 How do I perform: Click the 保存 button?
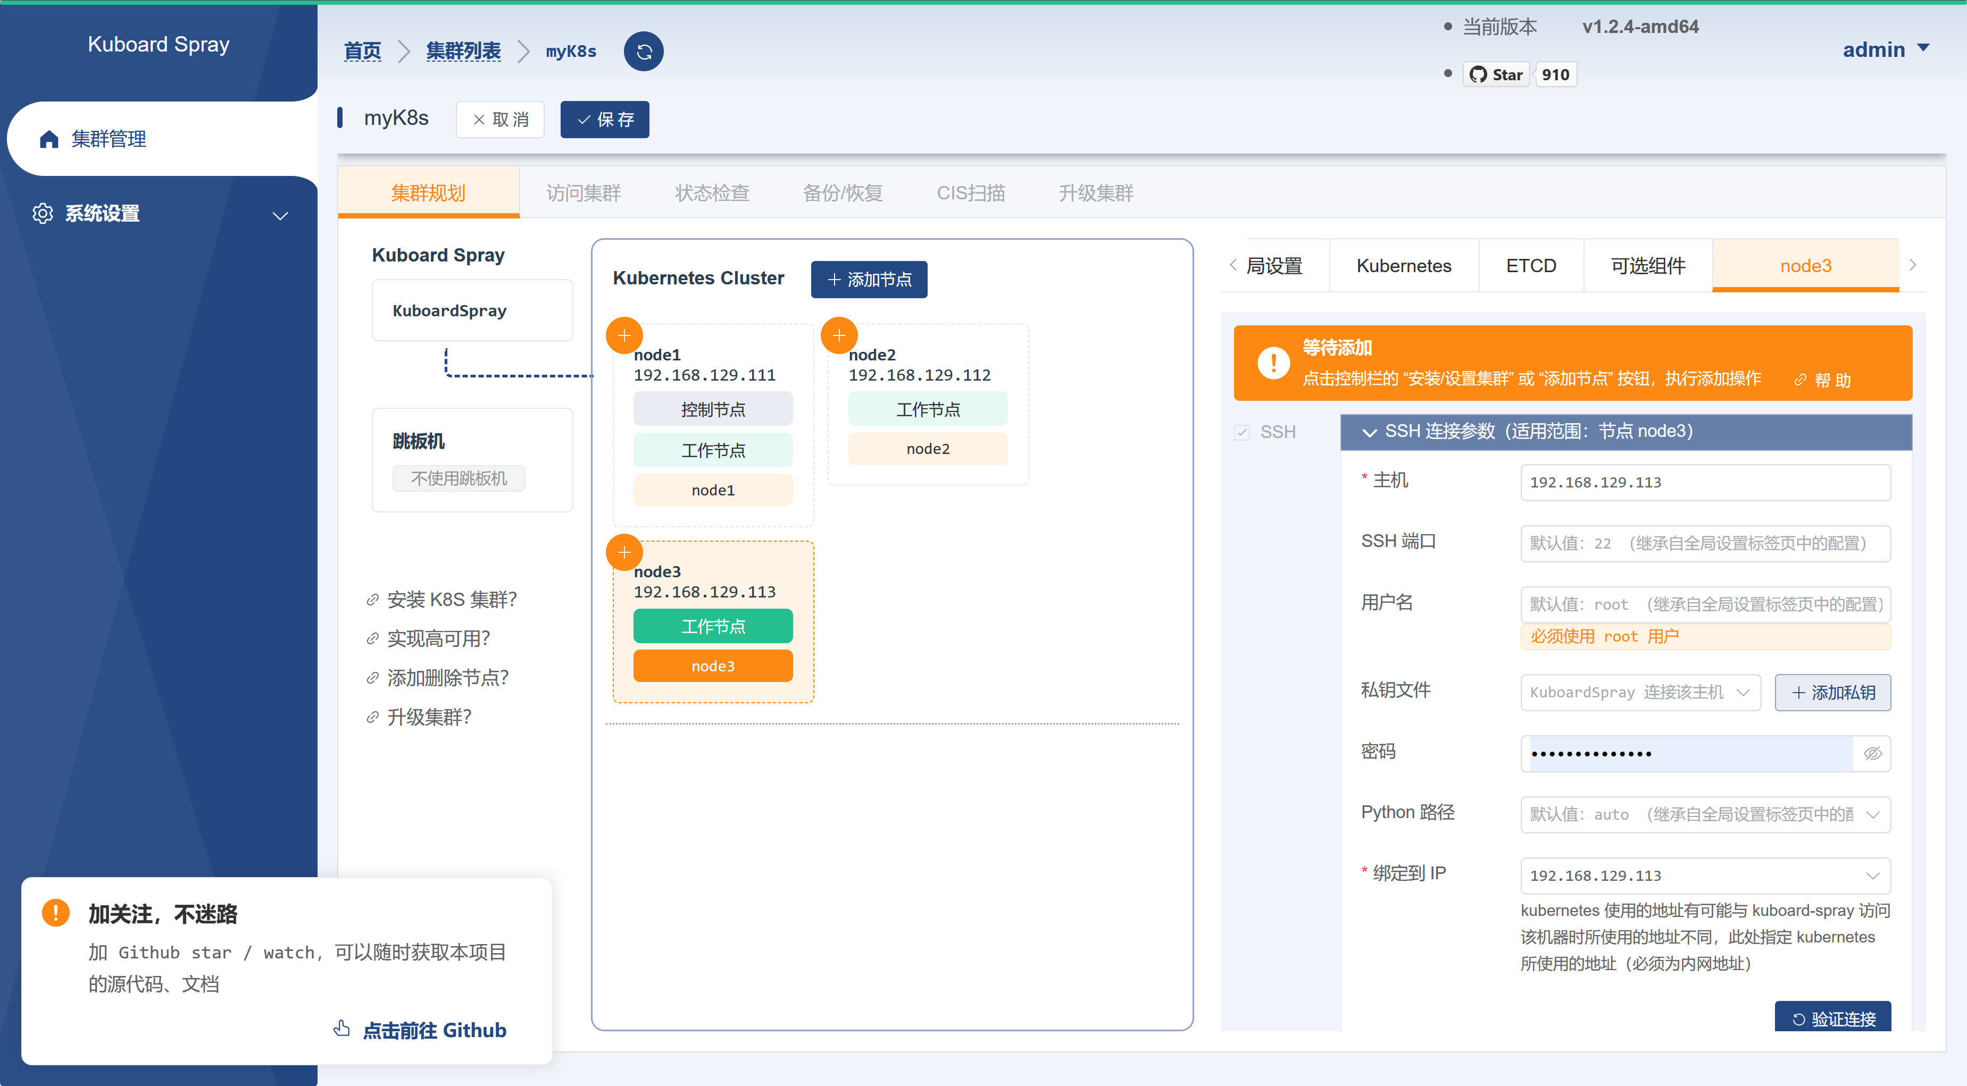tap(604, 119)
